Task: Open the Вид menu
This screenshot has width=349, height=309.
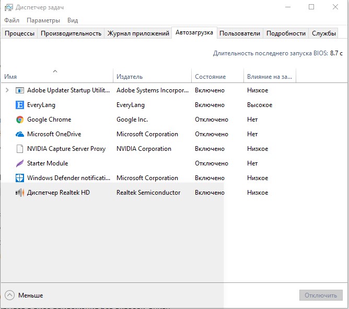Action: click(x=73, y=20)
